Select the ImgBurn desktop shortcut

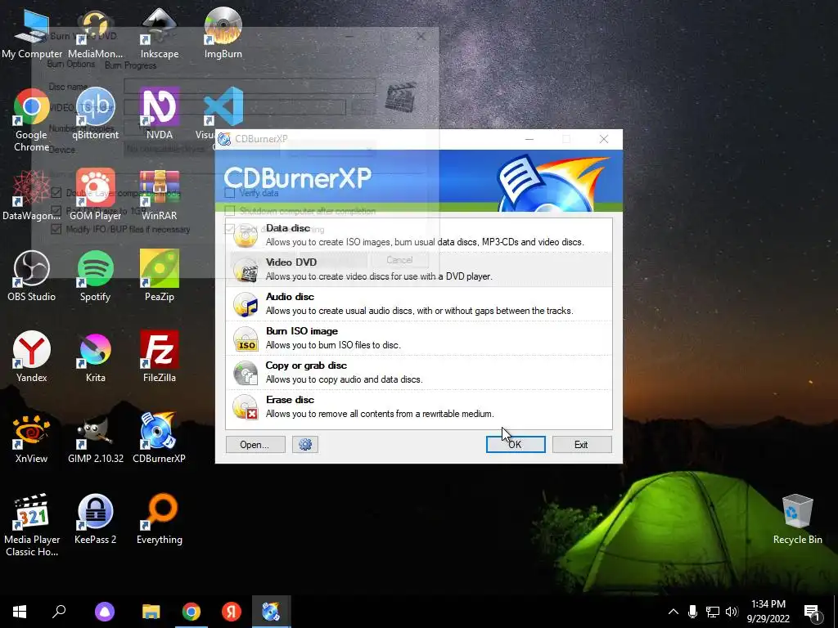(x=223, y=34)
